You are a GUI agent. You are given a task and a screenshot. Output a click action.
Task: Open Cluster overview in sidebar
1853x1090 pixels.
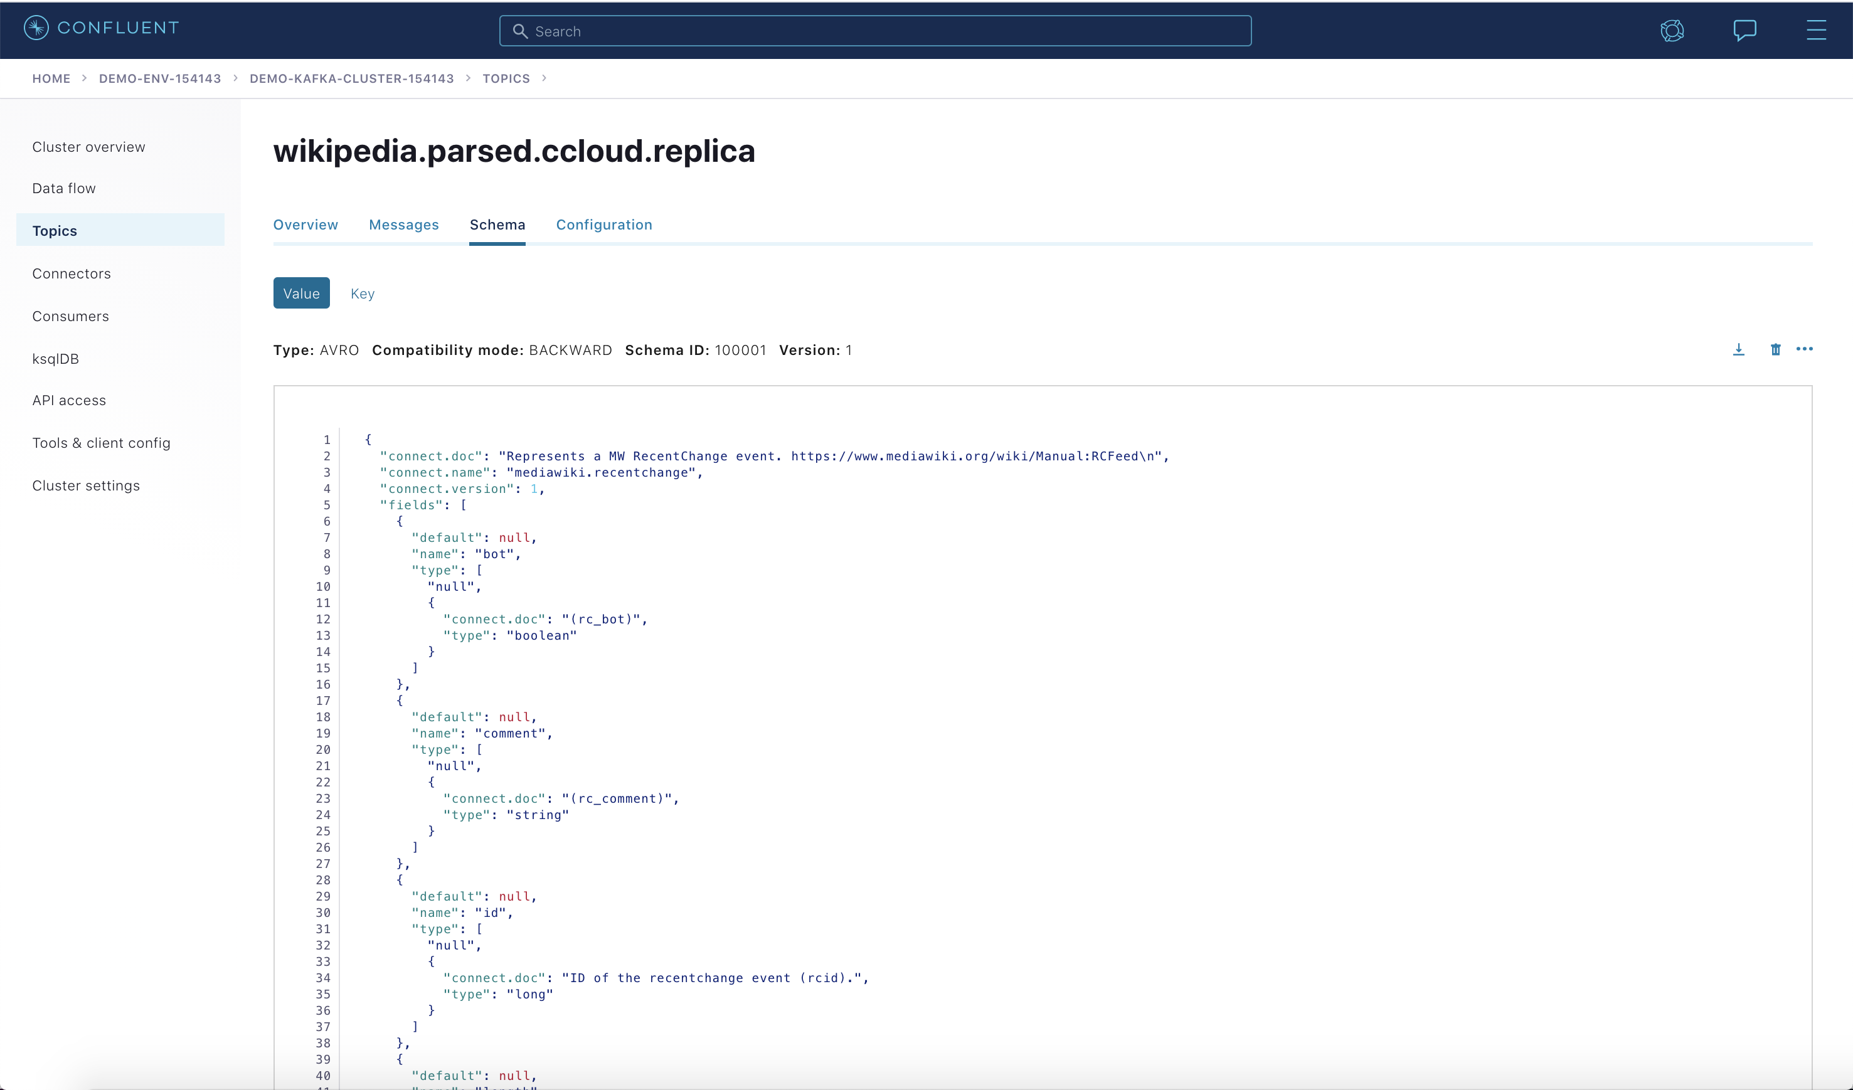[89, 147]
